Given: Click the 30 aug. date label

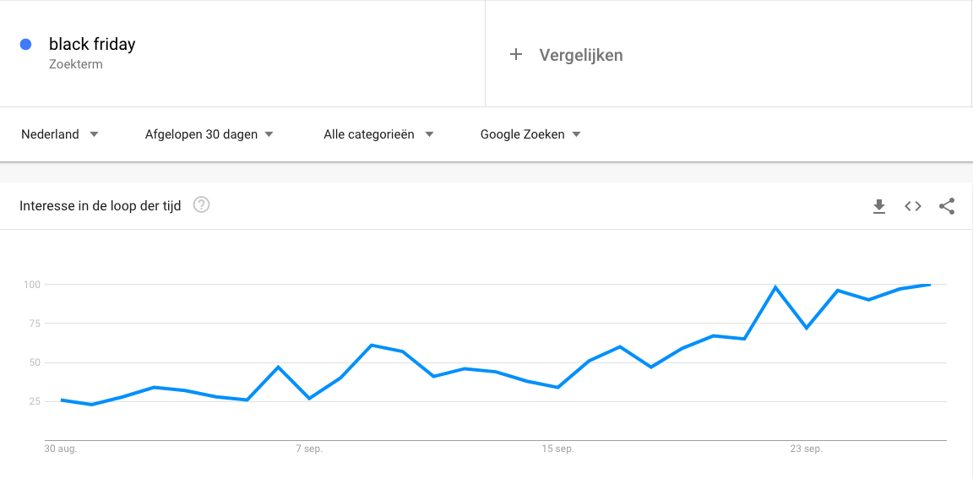Looking at the screenshot, I should pyautogui.click(x=61, y=449).
